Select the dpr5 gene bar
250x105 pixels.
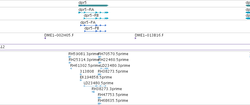tap(93, 6)
